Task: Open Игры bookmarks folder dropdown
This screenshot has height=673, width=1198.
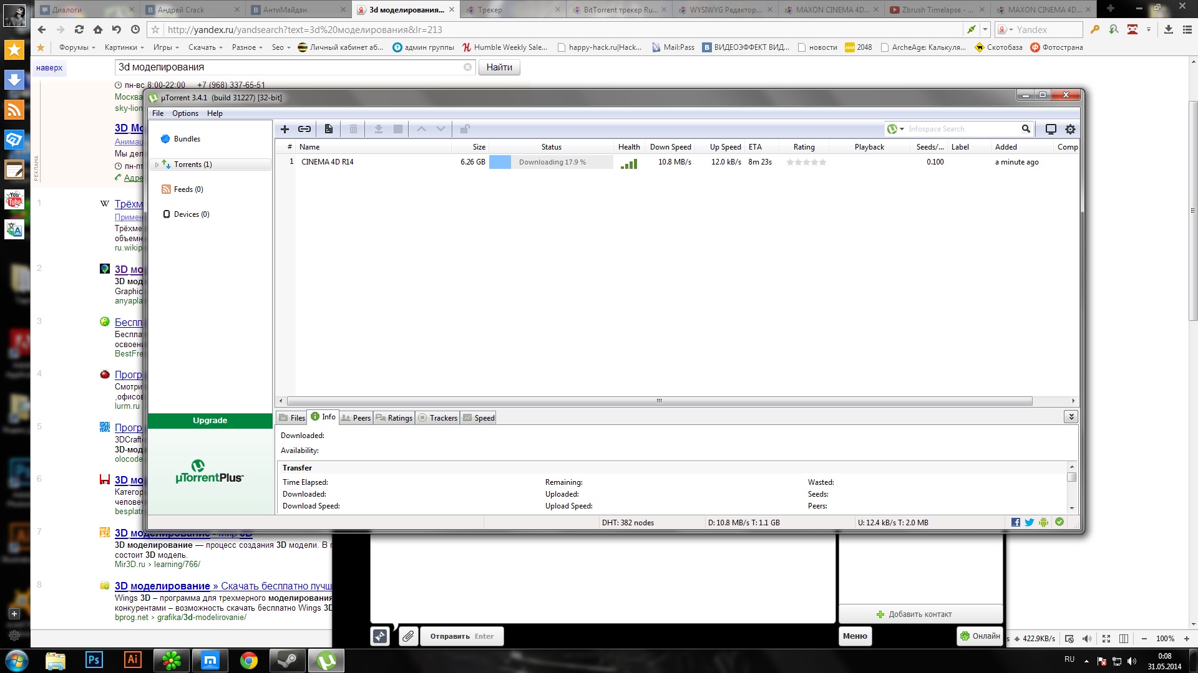Action: coord(166,47)
